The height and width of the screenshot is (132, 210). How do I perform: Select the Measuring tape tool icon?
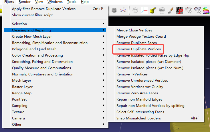click(153, 11)
